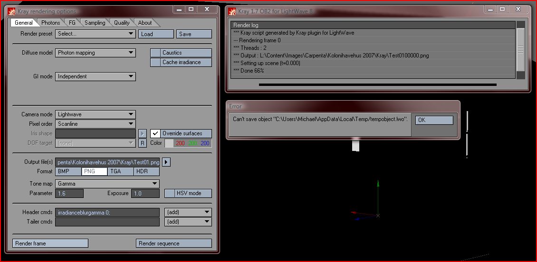
Task: Click the Render sequence button
Action: [174, 243]
